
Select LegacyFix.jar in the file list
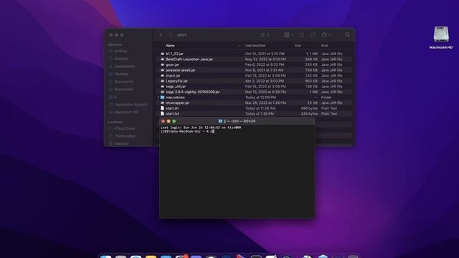pyautogui.click(x=176, y=81)
